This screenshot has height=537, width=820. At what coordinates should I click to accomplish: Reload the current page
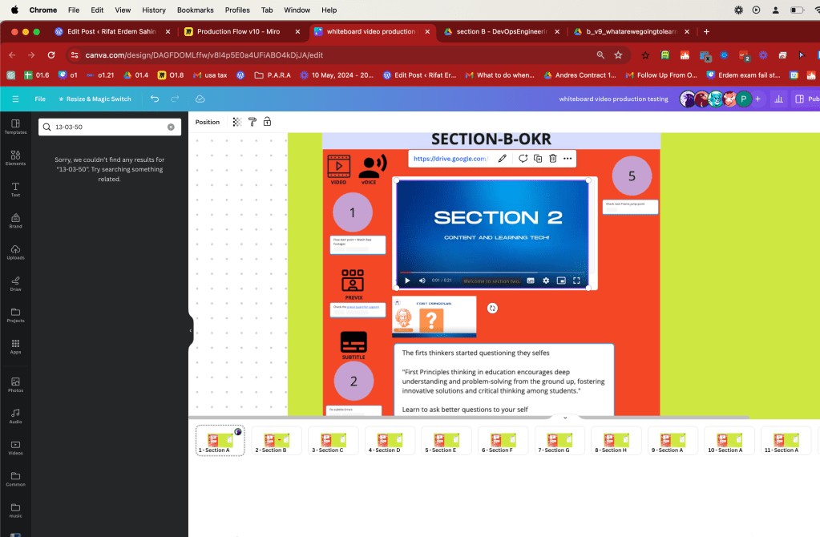tap(51, 55)
